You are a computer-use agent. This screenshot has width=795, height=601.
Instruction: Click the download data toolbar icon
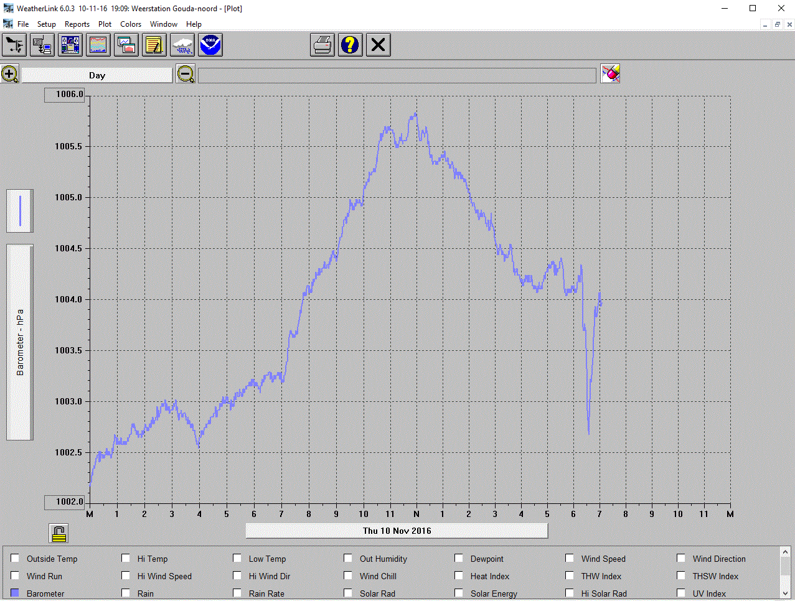pos(43,45)
